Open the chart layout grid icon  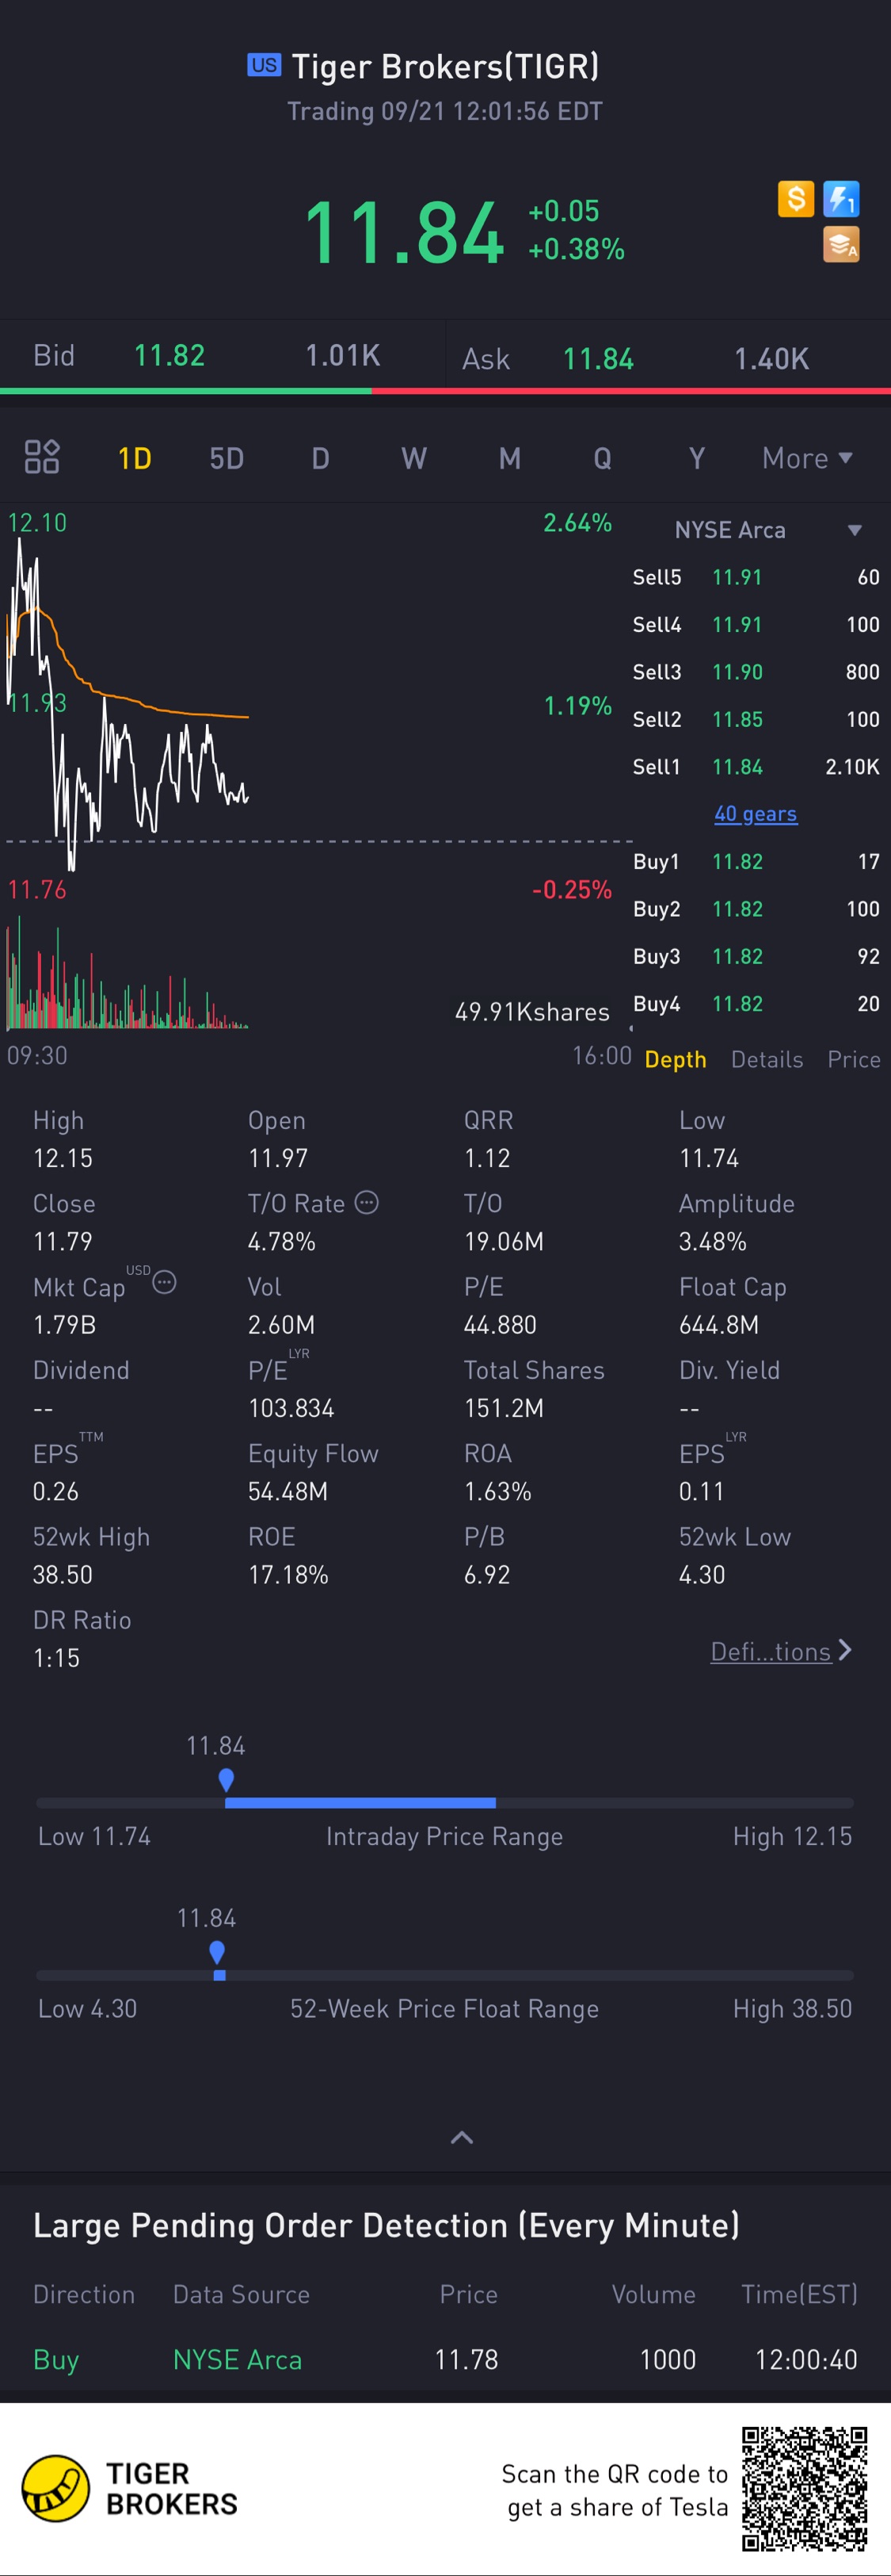pyautogui.click(x=42, y=457)
